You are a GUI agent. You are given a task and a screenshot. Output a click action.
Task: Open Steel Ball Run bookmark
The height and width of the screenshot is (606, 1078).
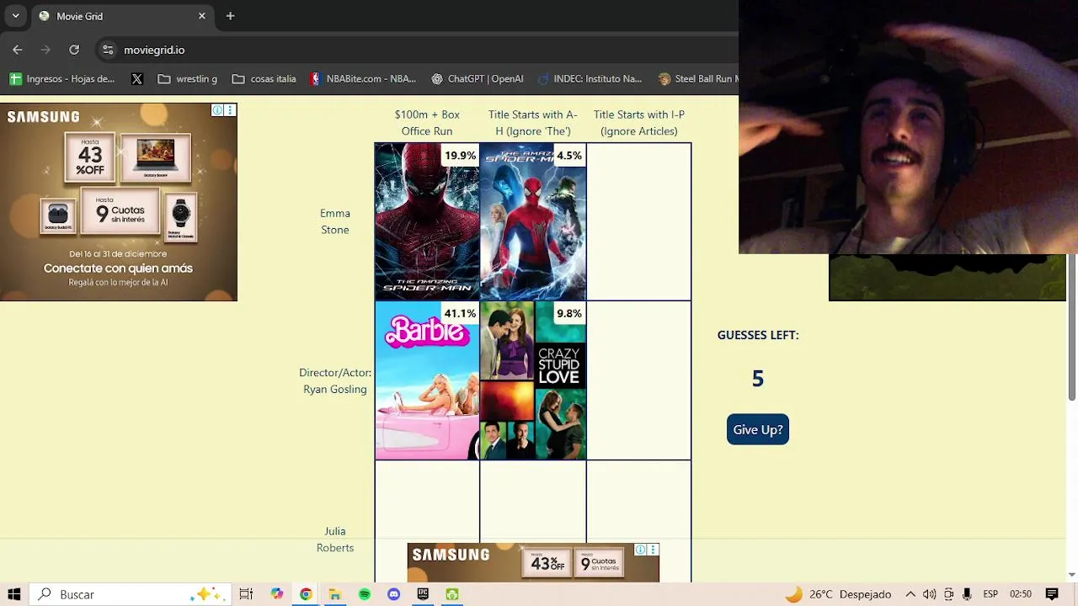click(698, 78)
